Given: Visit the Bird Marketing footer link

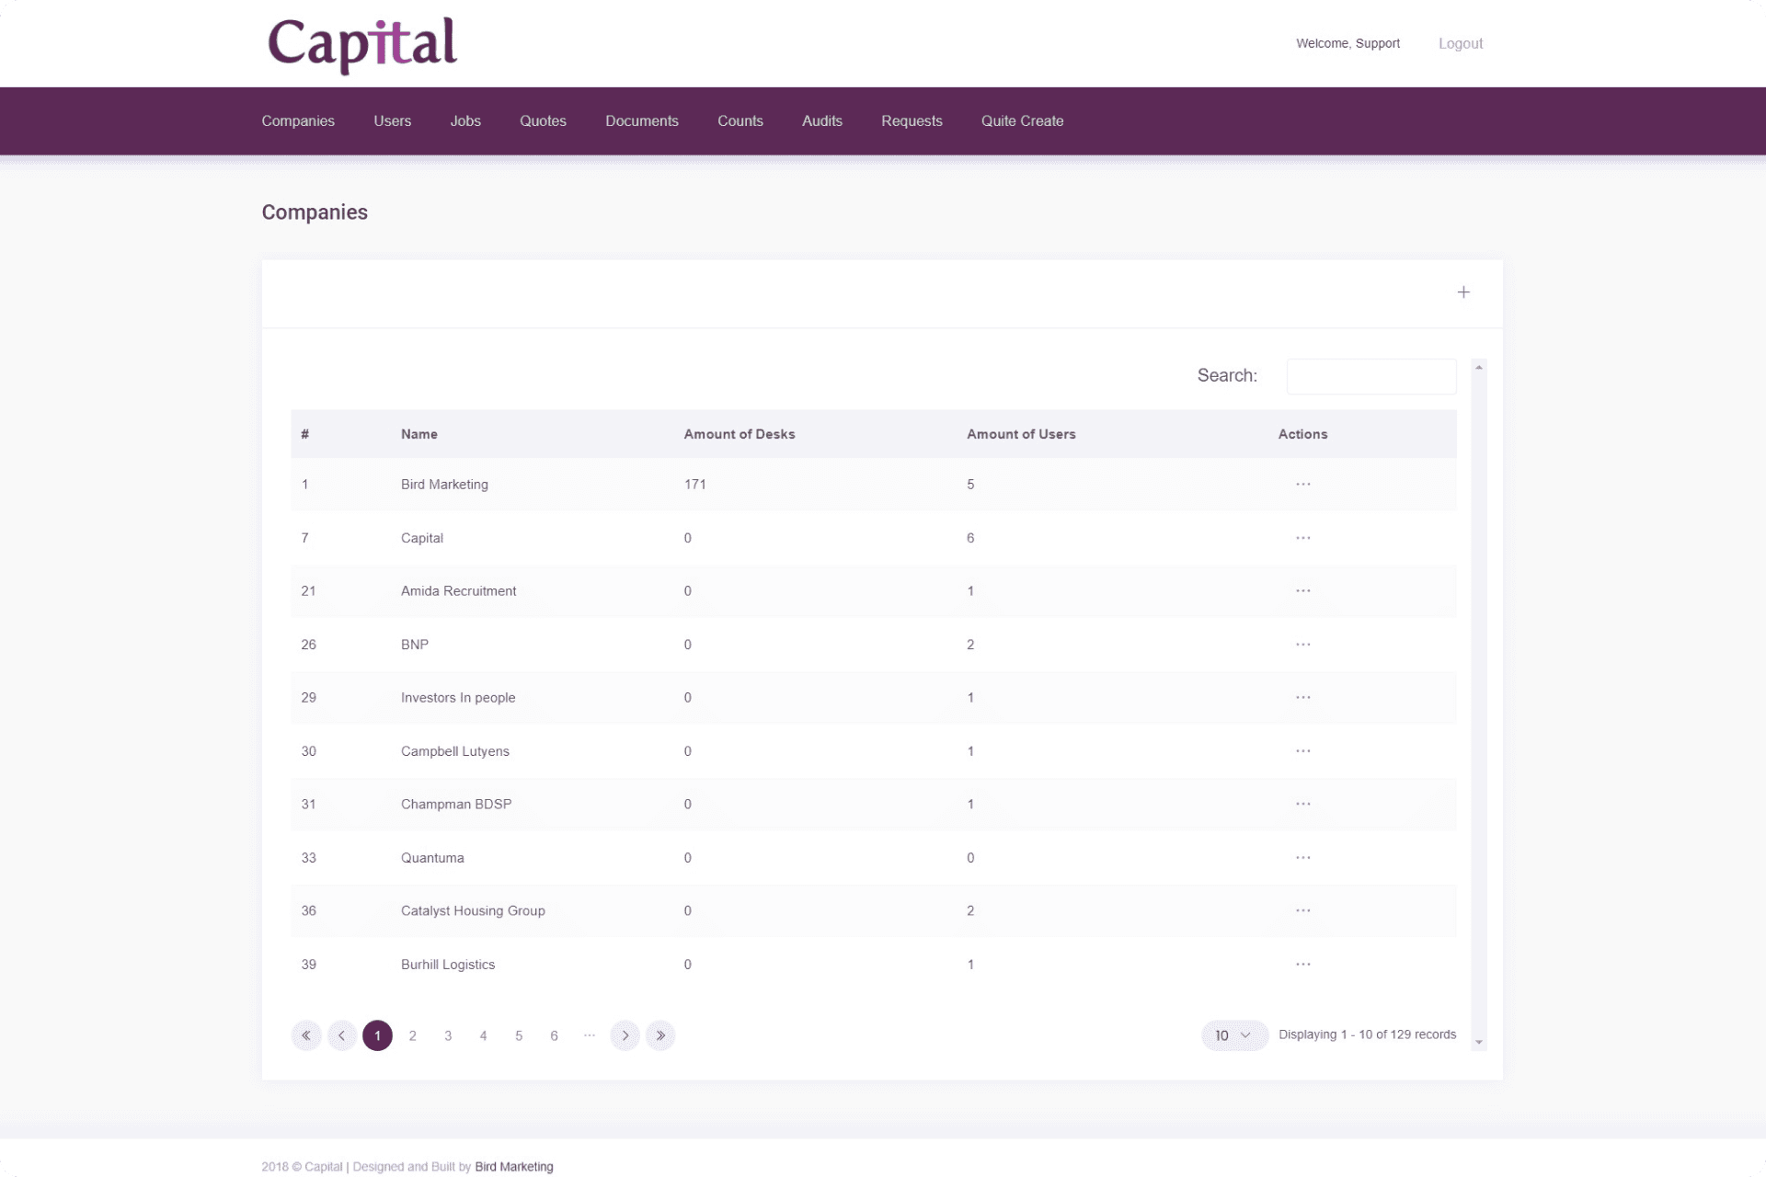Looking at the screenshot, I should (x=514, y=1166).
